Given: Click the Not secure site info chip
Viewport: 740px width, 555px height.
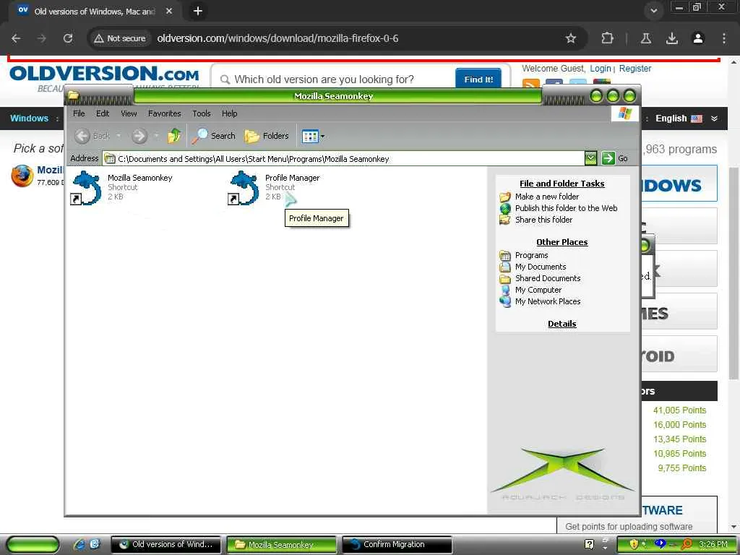Looking at the screenshot, I should (x=120, y=38).
